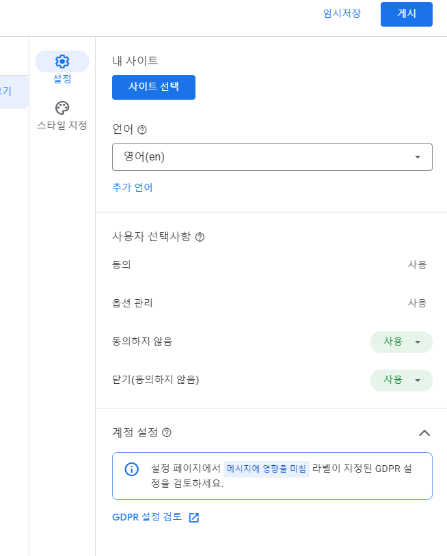Screen dimensions: 447x556
Task: Click the help icon next to 계정 설정
Action: (x=165, y=432)
